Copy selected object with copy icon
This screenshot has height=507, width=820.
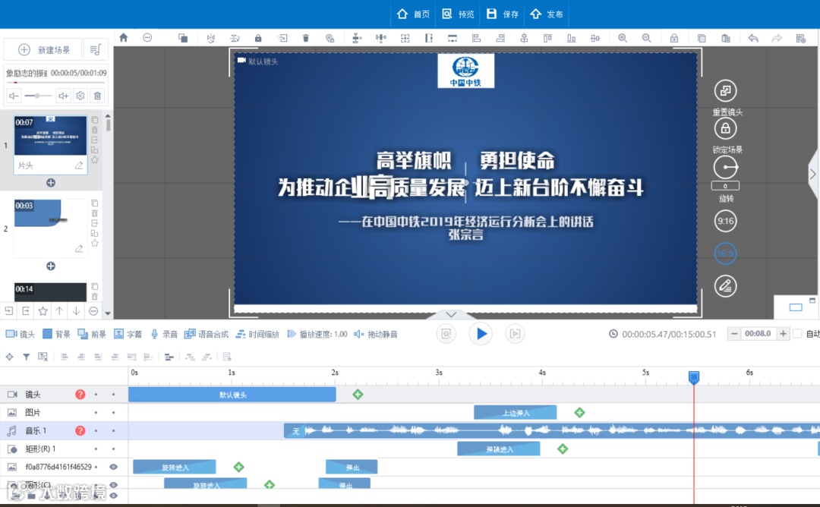click(x=702, y=38)
